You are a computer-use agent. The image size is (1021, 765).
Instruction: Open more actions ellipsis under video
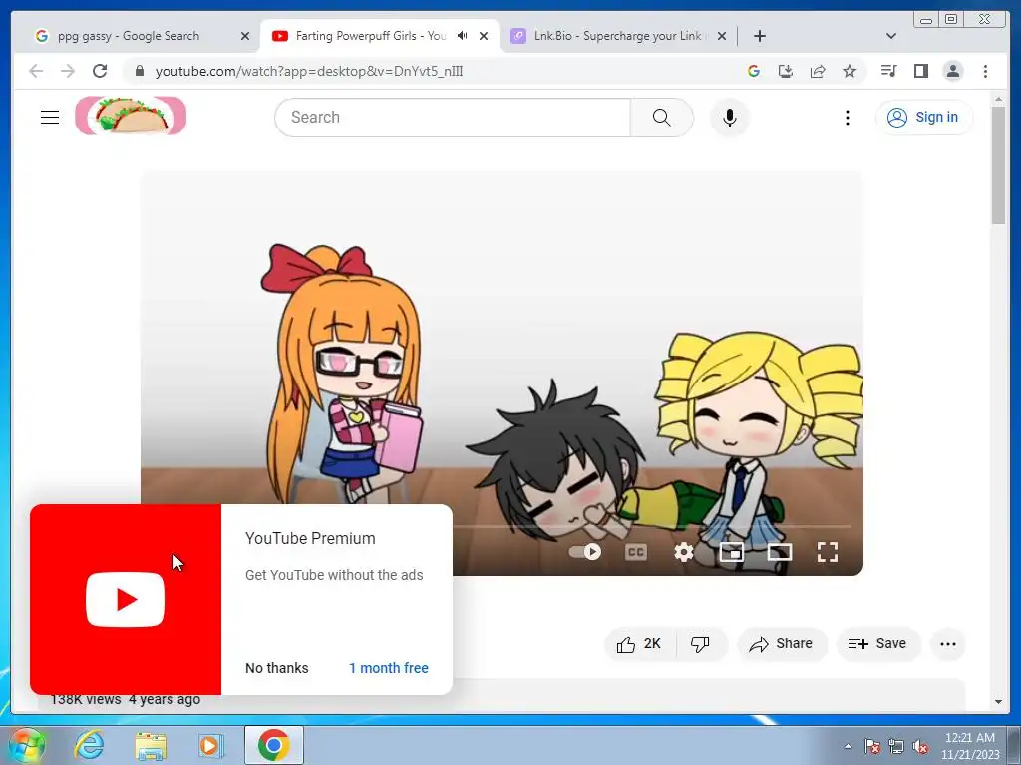click(x=948, y=644)
